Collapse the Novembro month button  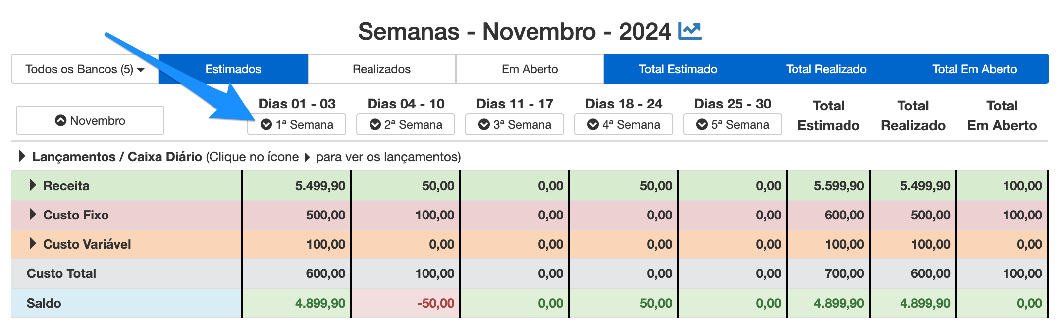pos(90,120)
